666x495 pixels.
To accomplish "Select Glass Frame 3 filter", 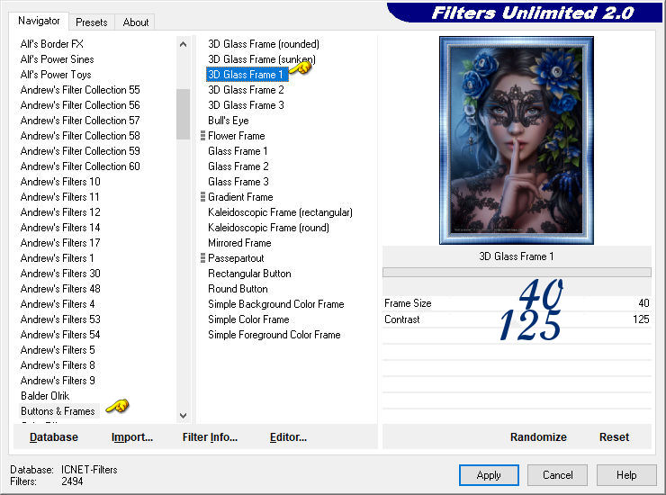I will (238, 182).
